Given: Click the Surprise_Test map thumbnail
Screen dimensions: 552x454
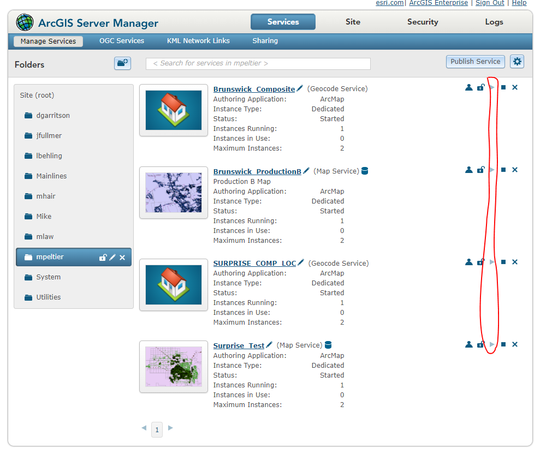Looking at the screenshot, I should [174, 366].
